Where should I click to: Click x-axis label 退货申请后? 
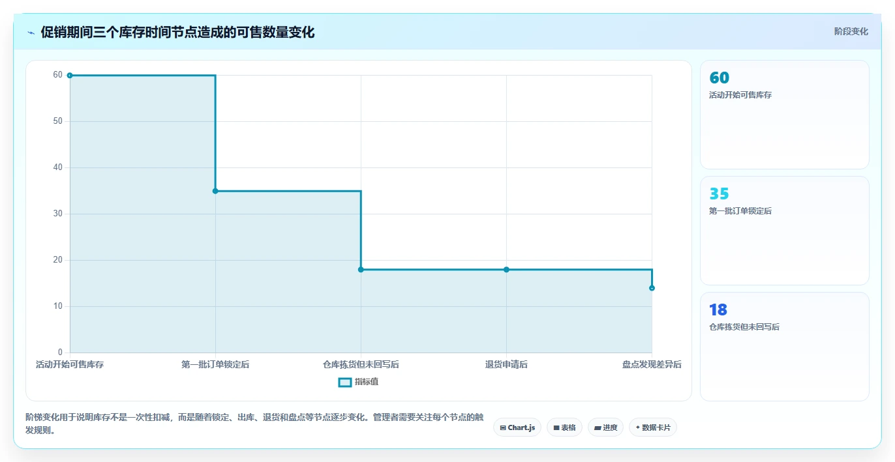pyautogui.click(x=506, y=365)
